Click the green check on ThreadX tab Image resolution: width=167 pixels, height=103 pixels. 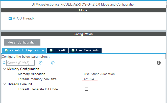click(x=51, y=50)
